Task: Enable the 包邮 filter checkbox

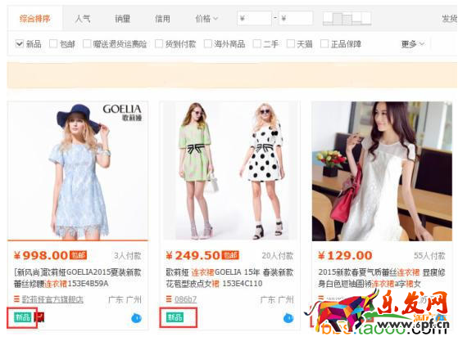Action: click(53, 44)
